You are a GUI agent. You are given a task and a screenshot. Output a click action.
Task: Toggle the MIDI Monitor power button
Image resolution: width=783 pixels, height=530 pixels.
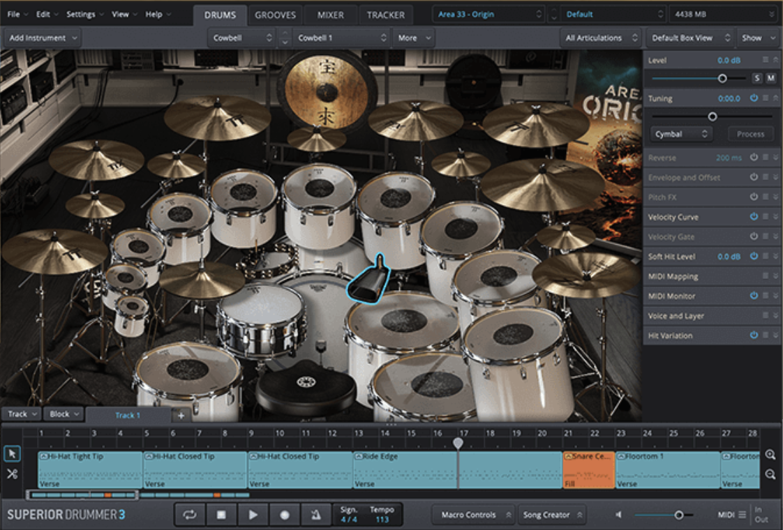(x=754, y=296)
